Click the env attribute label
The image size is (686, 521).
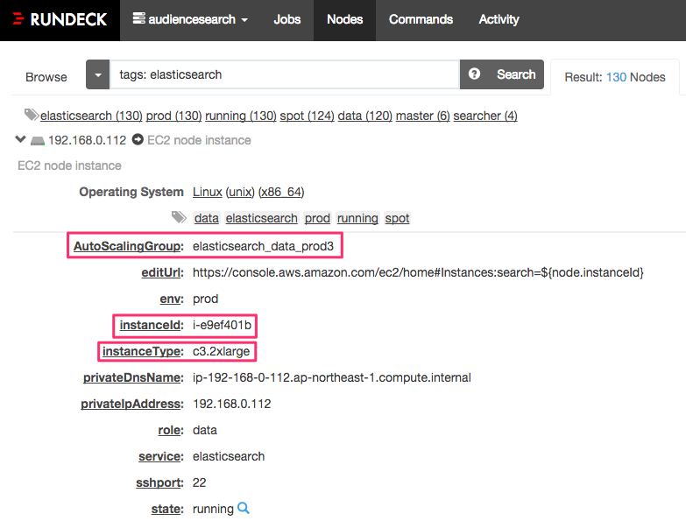172,299
